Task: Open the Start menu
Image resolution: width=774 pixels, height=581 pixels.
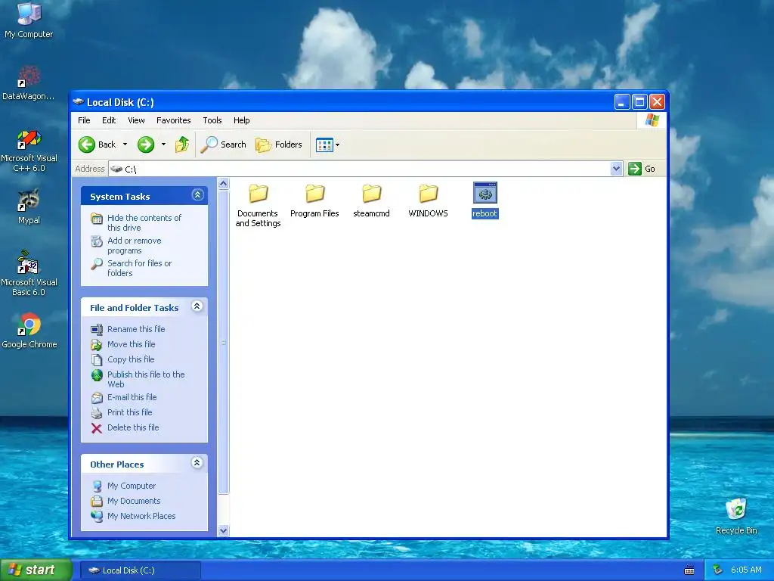Action: coord(36,570)
